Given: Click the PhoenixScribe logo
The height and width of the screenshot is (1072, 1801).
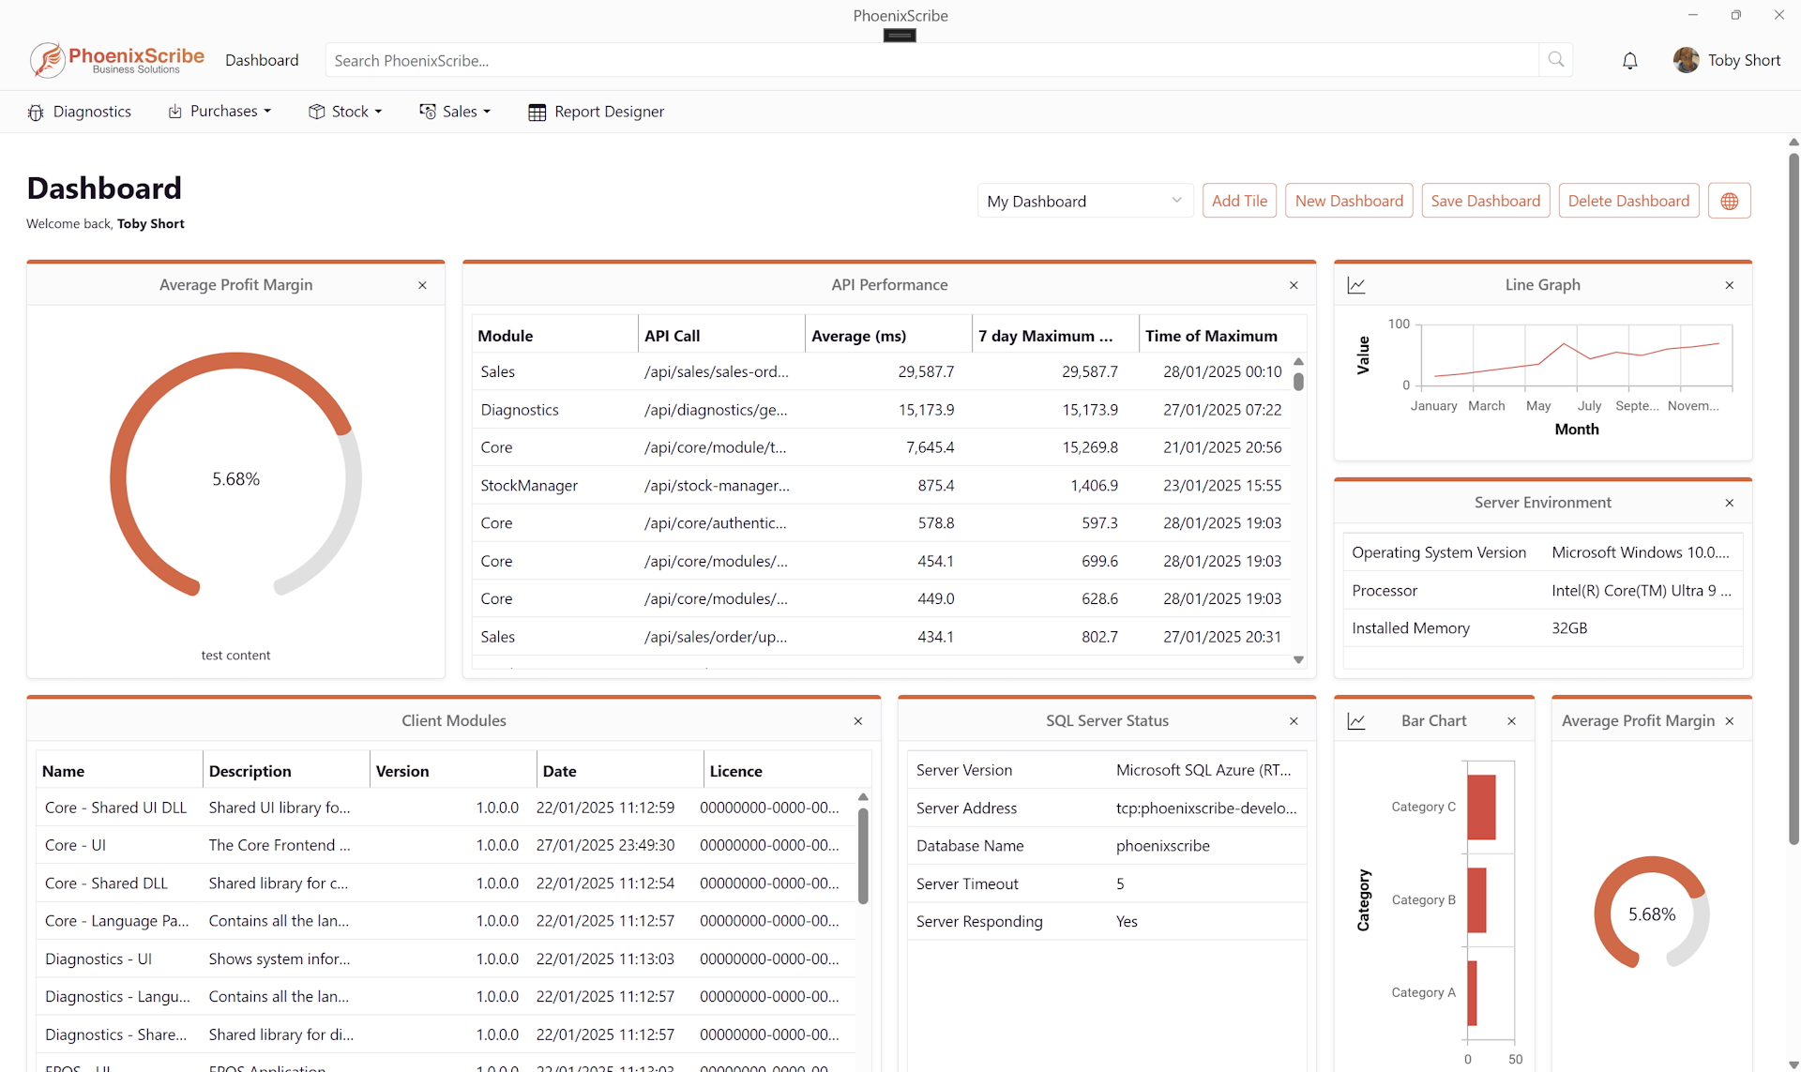Looking at the screenshot, I should [x=115, y=59].
